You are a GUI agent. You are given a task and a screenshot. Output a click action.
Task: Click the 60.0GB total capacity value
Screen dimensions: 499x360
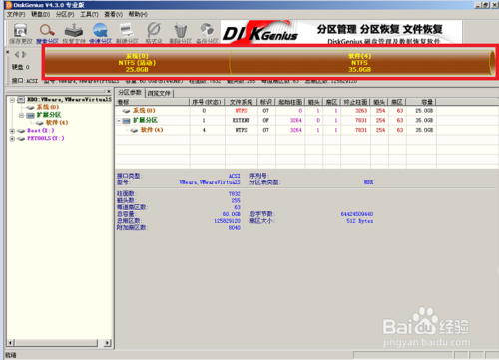click(x=231, y=214)
